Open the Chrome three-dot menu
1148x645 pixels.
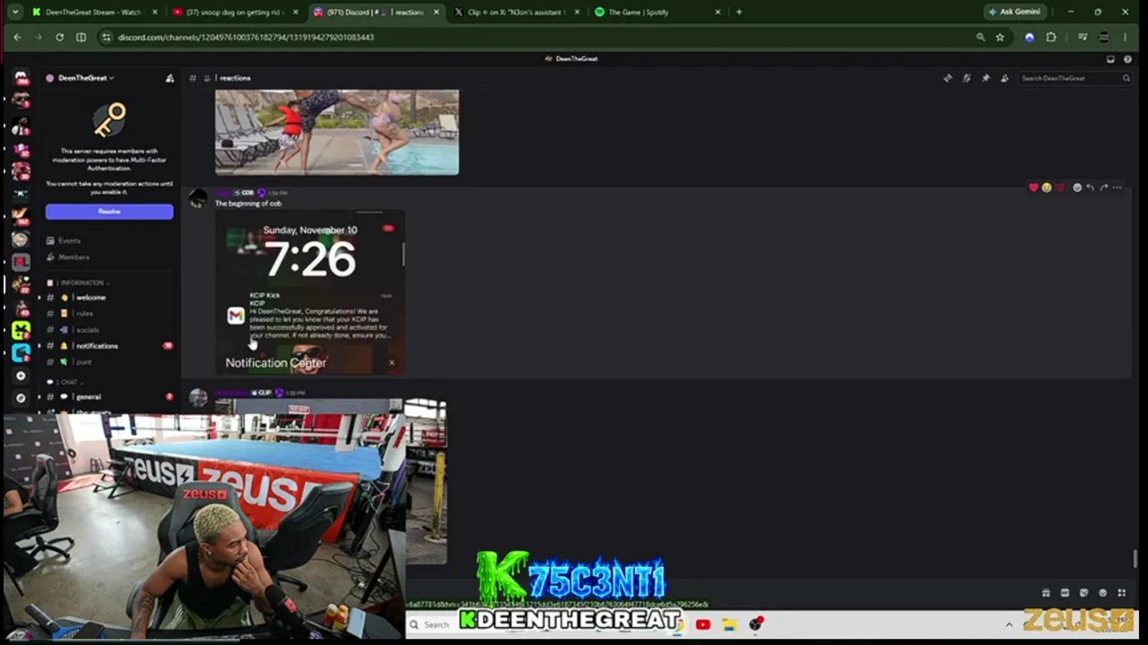(1126, 37)
